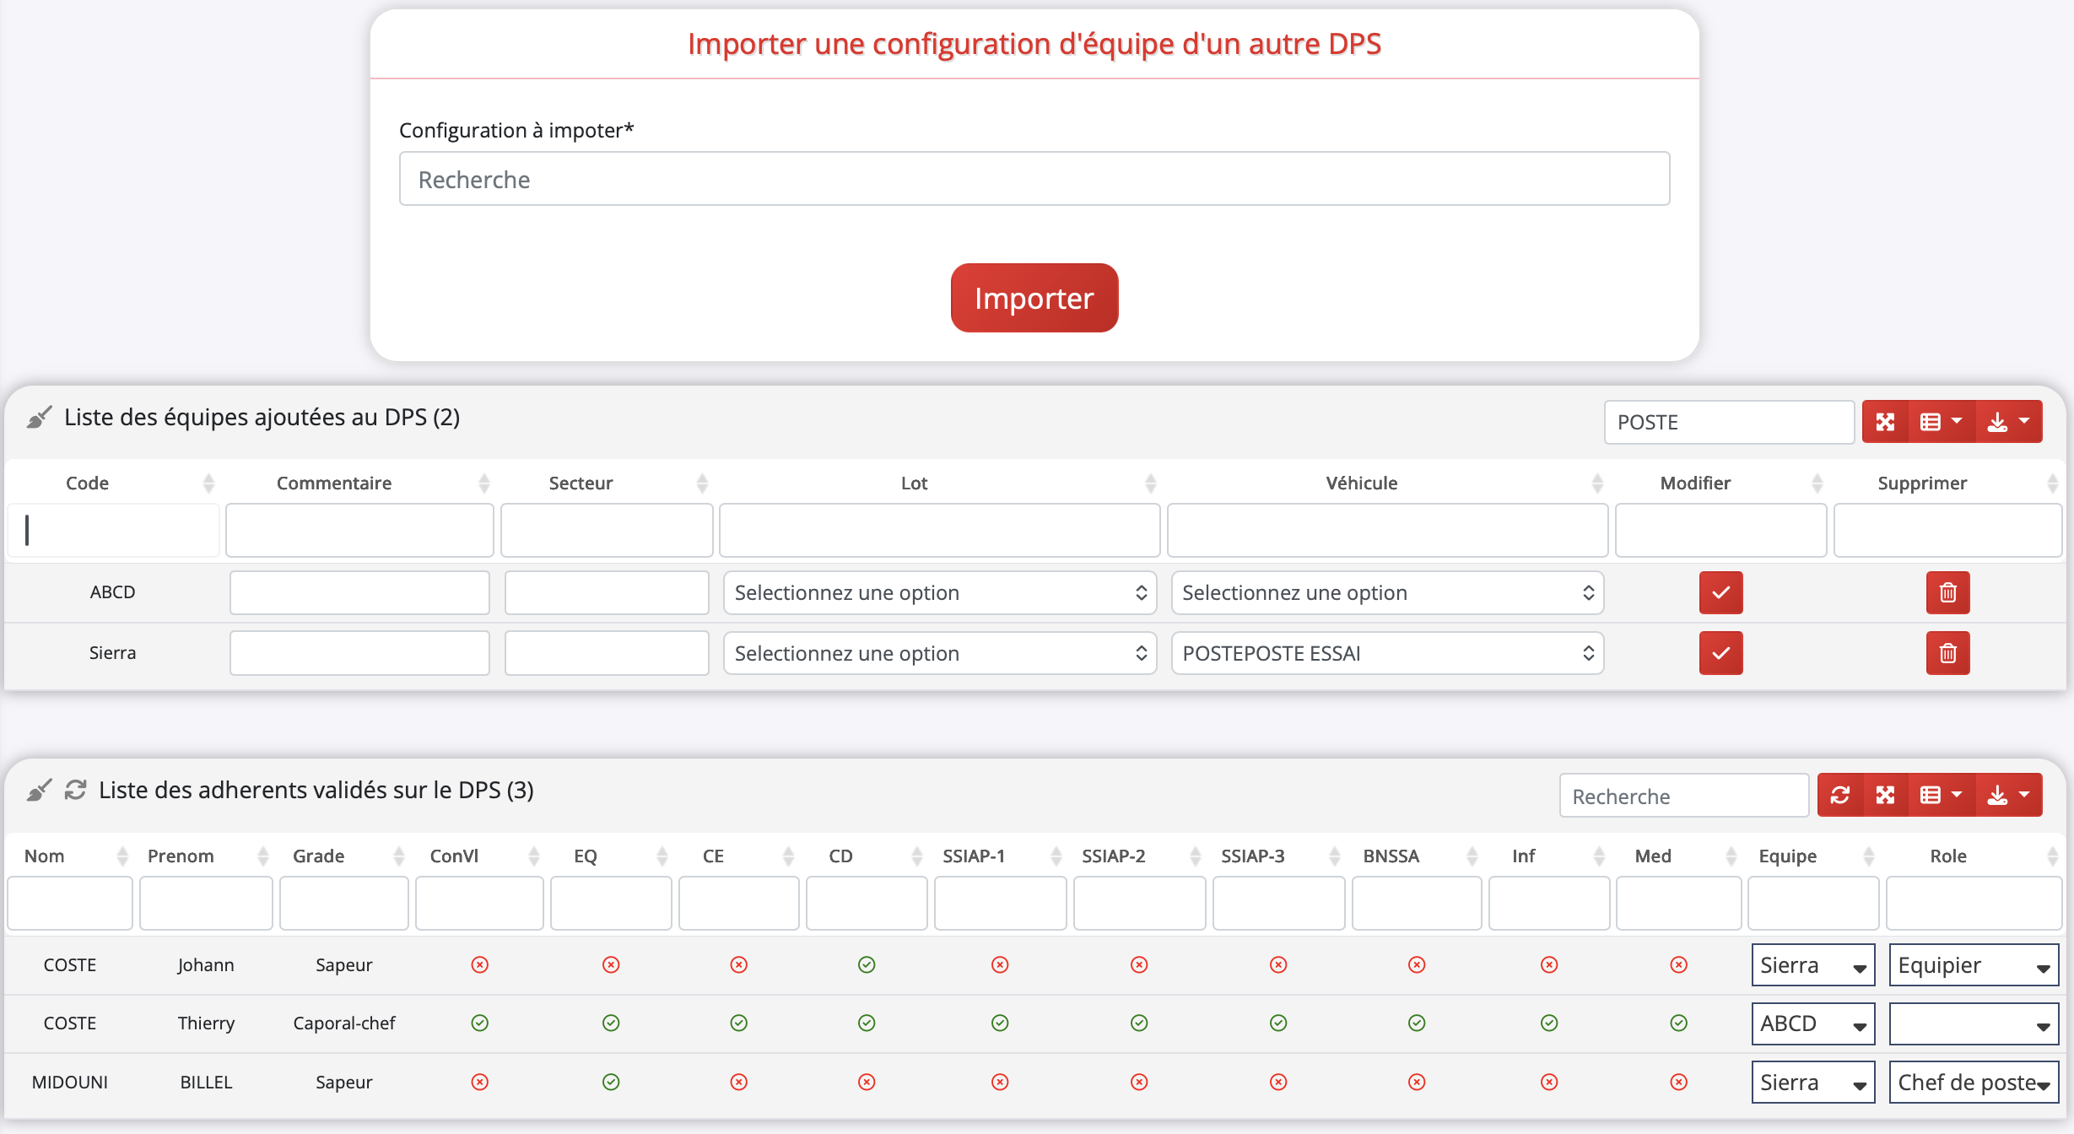Open the Véhicule dropdown showing POSTEPOSTE ESSAI
The image size is (2074, 1134).
[x=1386, y=654]
